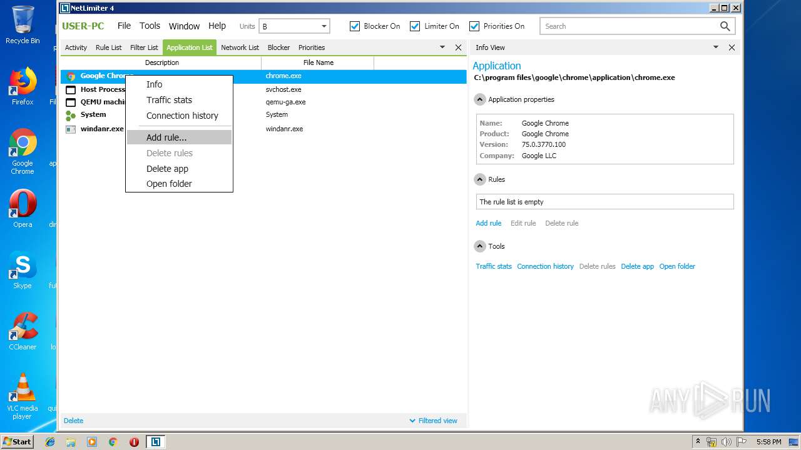
Task: Open VLC media player desktop shortcut
Action: (x=23, y=396)
